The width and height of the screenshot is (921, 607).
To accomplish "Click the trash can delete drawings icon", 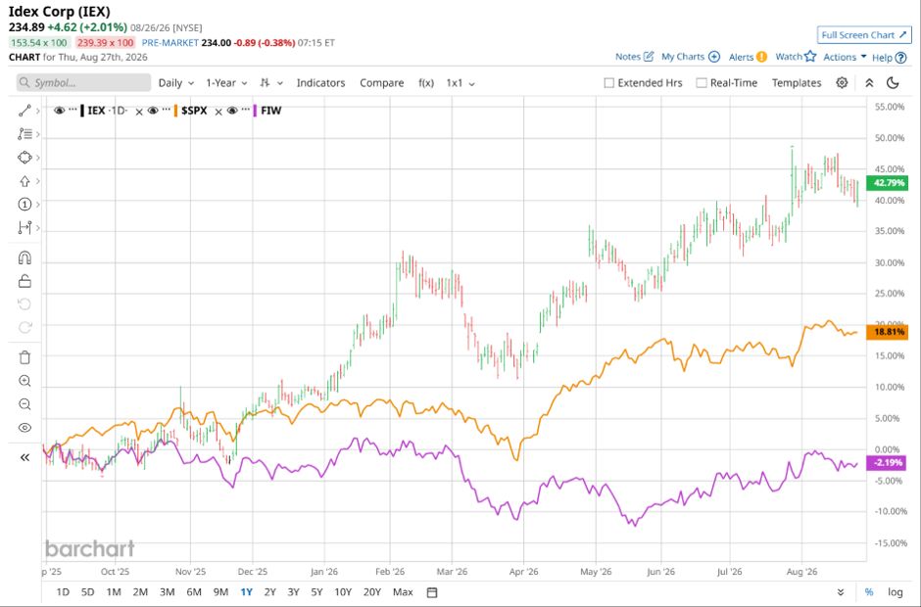I will point(24,357).
